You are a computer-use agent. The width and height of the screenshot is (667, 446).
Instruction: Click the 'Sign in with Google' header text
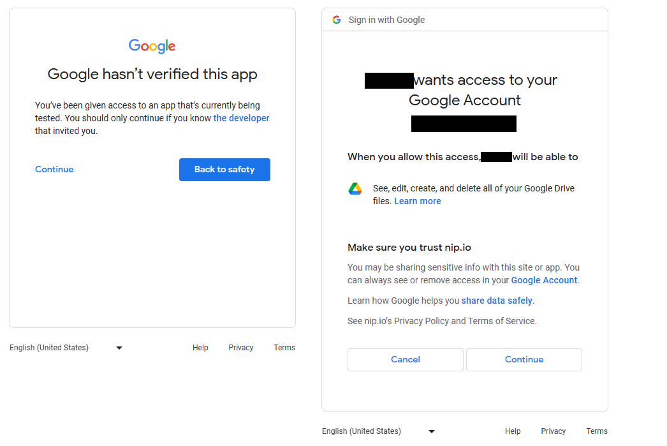point(386,20)
